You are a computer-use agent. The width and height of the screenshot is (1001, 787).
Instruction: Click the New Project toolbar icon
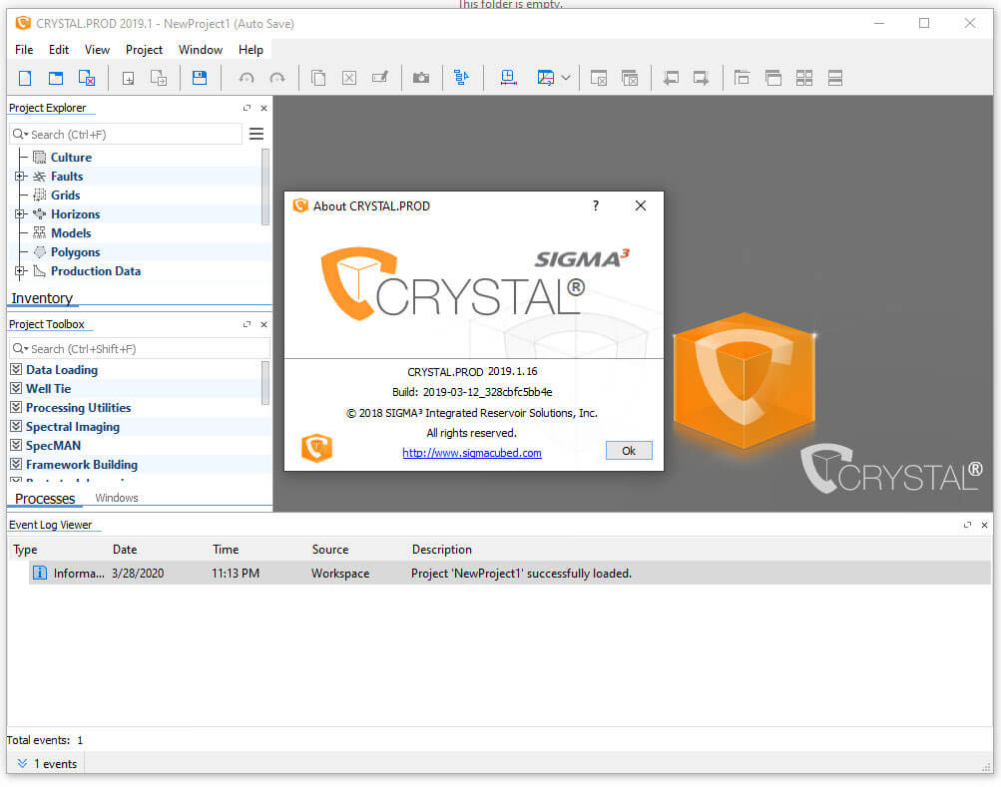(x=24, y=78)
